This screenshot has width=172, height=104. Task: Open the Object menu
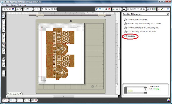pyautogui.click(x=13, y=5)
